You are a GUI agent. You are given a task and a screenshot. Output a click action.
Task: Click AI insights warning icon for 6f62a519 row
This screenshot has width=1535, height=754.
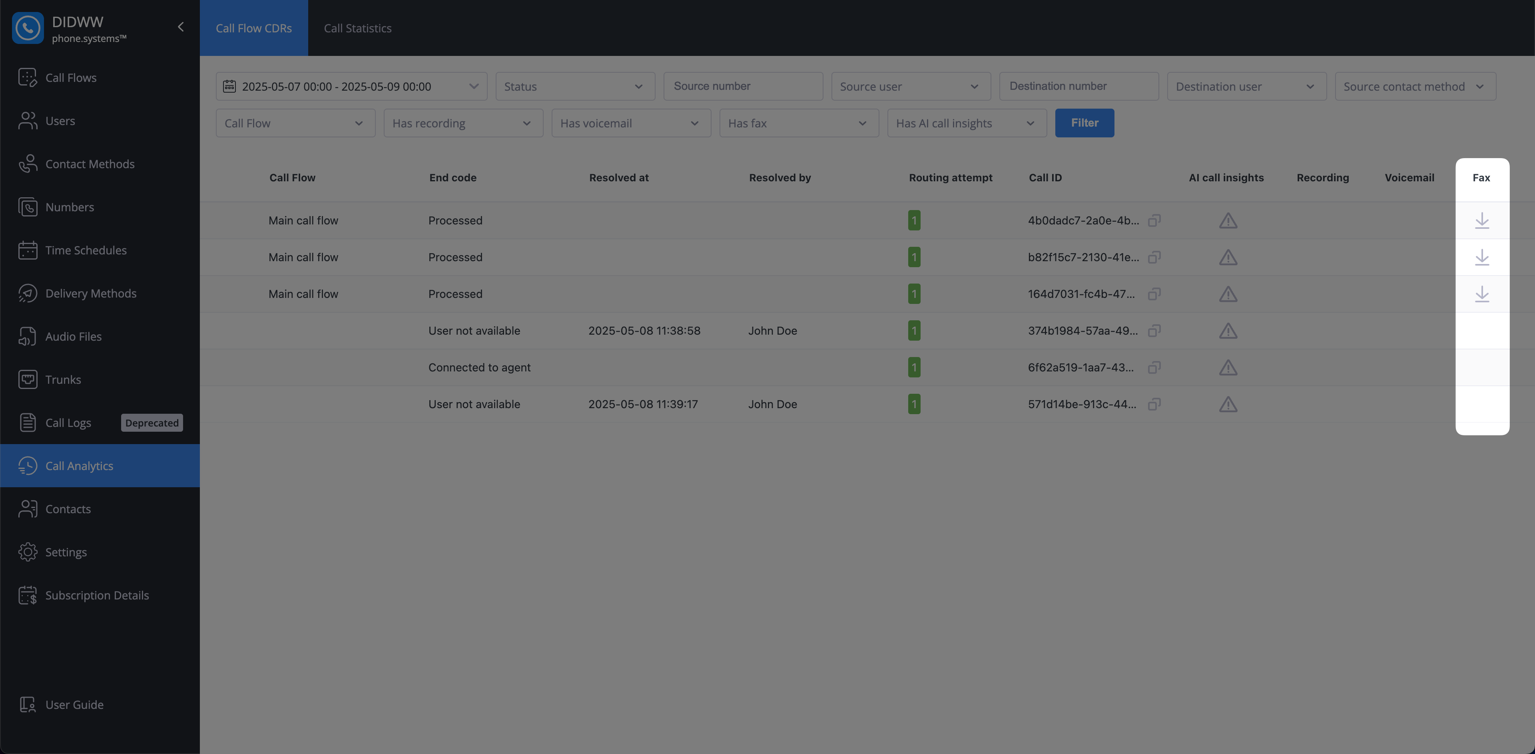pos(1228,368)
